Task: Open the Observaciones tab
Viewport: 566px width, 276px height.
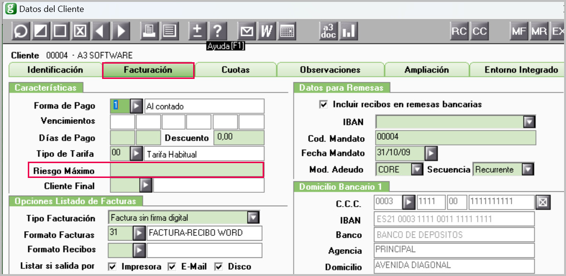Action: click(x=330, y=70)
